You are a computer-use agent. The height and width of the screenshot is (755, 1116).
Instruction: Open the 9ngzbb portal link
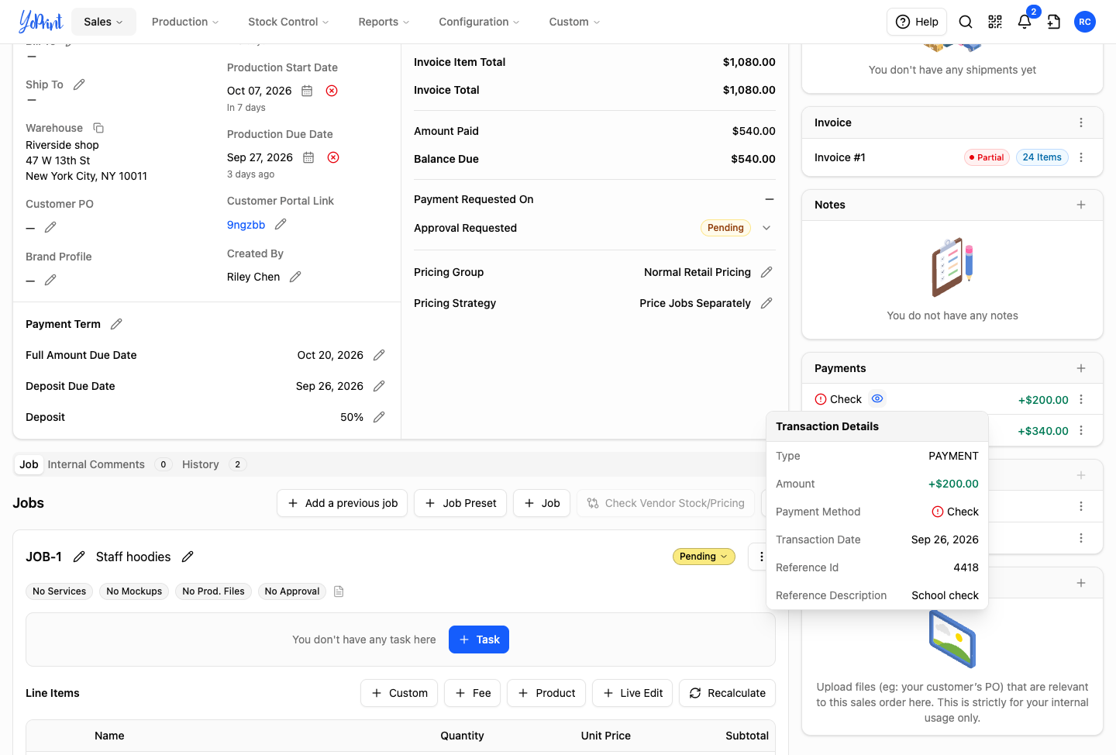tap(246, 225)
